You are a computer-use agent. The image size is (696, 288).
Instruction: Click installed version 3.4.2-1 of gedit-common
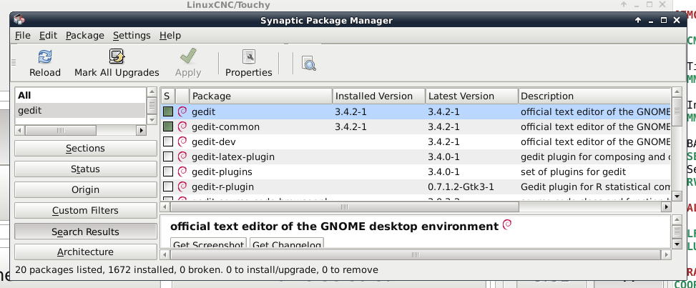(351, 127)
